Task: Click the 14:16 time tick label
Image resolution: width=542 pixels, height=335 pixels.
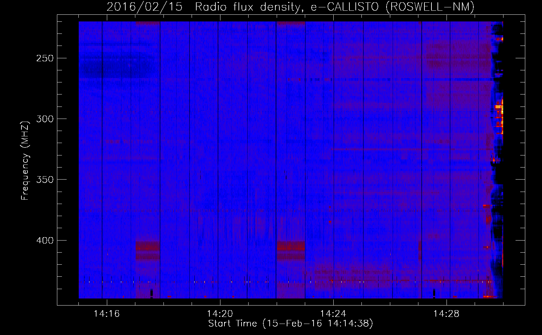Action: [x=107, y=314]
